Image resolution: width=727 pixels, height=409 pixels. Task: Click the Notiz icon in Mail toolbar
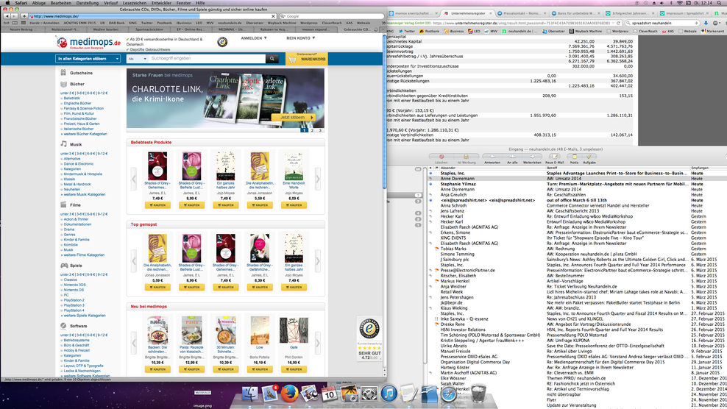tap(574, 157)
